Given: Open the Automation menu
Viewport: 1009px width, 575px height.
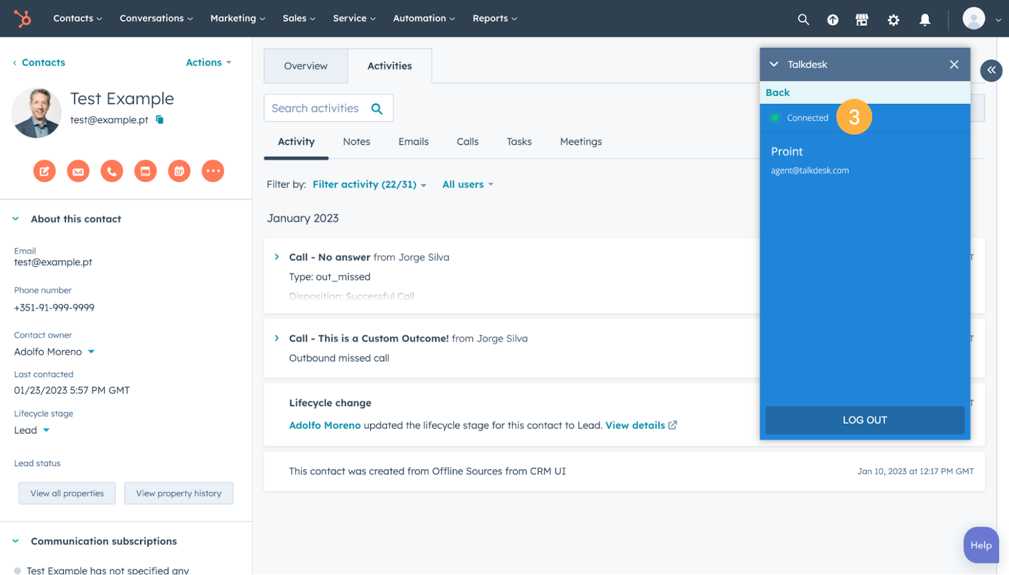Looking at the screenshot, I should coord(424,18).
